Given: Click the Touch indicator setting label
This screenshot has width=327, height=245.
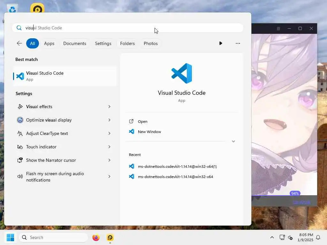Looking at the screenshot, I should tap(41, 147).
